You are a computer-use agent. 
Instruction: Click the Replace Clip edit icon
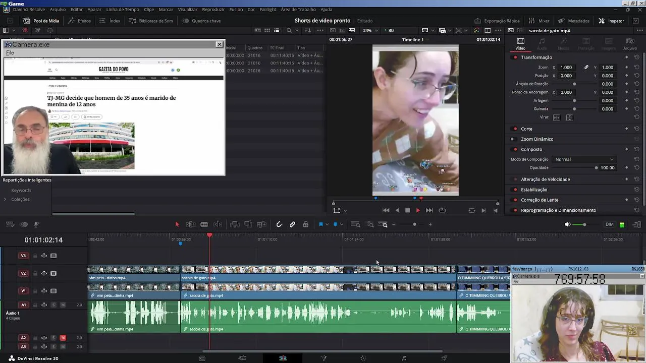[261, 224]
